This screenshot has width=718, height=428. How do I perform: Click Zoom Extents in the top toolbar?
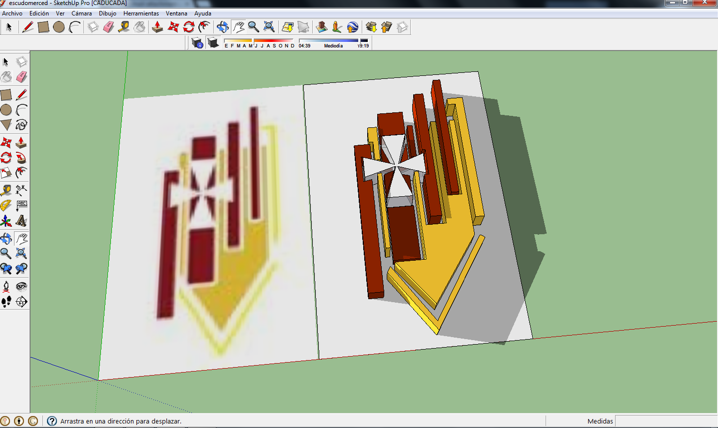pyautogui.click(x=269, y=27)
